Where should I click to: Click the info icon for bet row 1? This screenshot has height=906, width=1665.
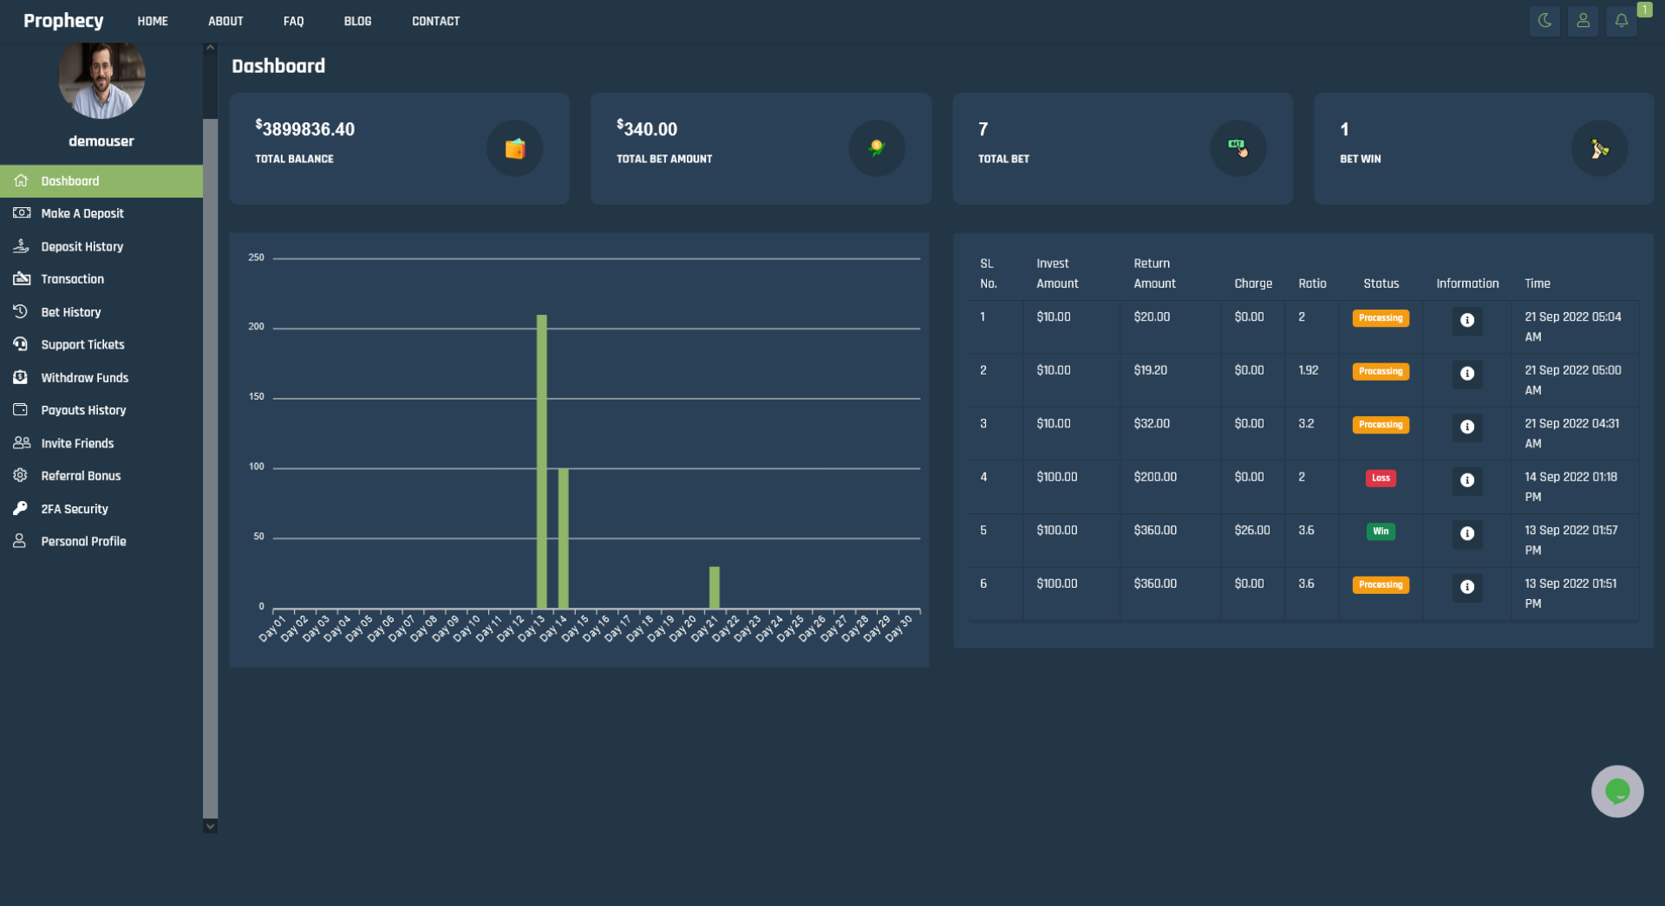(x=1467, y=321)
